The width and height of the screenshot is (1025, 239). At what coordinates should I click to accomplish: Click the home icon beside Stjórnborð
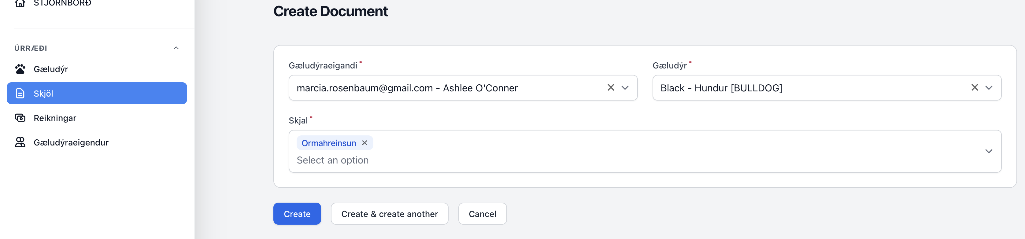tap(20, 3)
